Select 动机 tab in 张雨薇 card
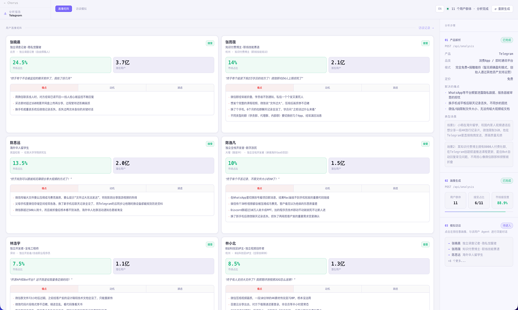Screen dimensions: 518x310 (328, 88)
